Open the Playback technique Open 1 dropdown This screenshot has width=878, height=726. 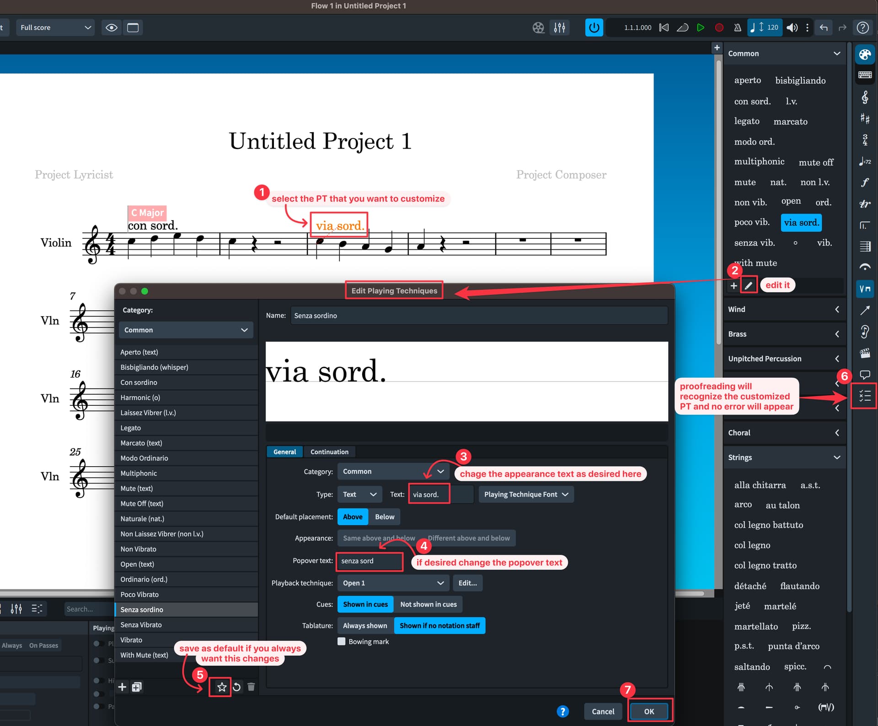(393, 583)
